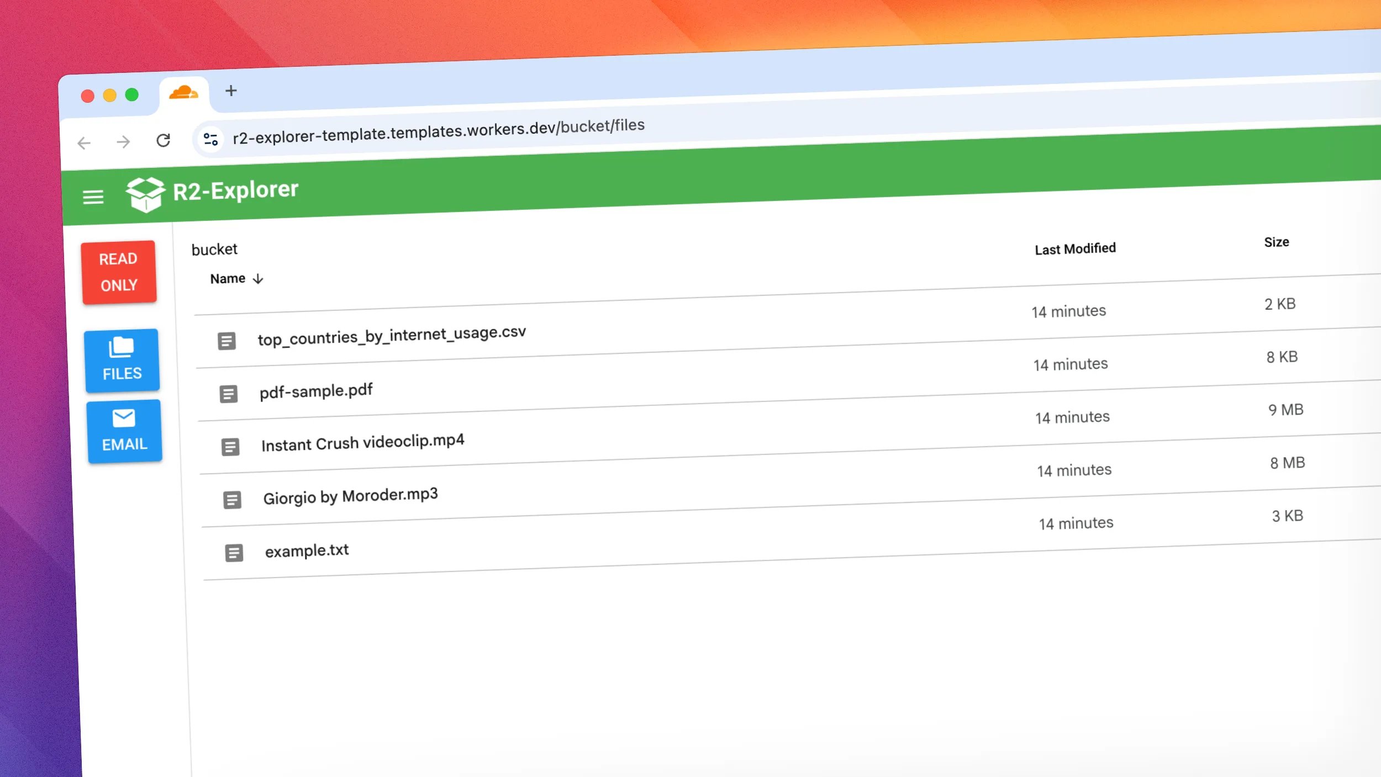1381x777 pixels.
Task: Sort by Name column header
Action: [236, 279]
